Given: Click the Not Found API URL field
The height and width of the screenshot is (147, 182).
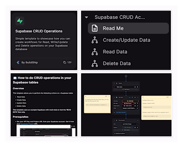Looking at the screenshot, I should point(128,104).
